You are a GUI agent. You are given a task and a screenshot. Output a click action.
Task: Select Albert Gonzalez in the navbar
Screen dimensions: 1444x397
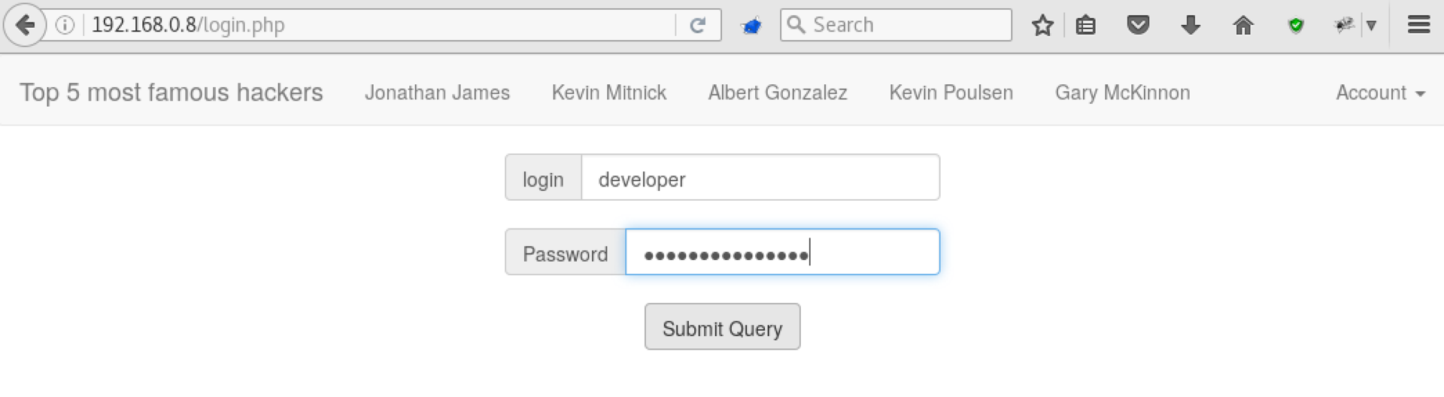pos(777,92)
